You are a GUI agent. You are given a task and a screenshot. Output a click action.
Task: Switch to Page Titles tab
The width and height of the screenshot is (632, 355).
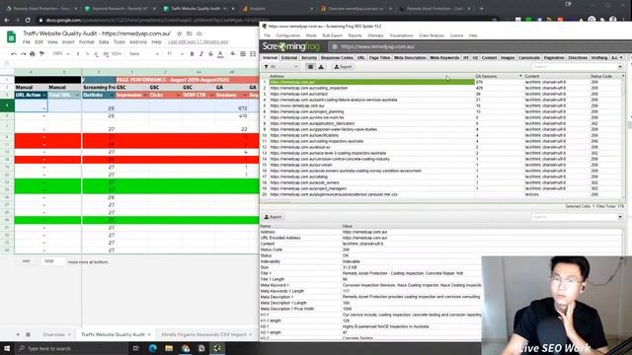[x=379, y=58]
